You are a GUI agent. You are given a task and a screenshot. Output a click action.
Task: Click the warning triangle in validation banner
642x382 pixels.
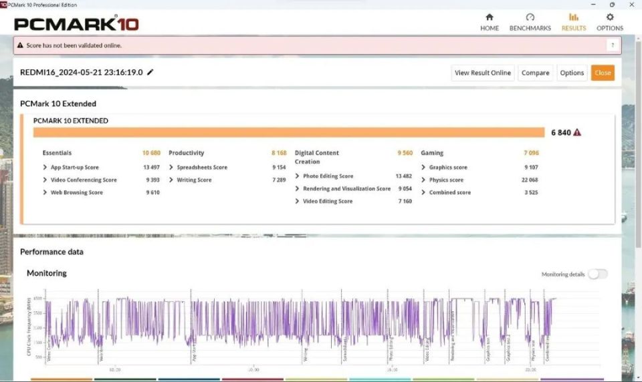tap(20, 45)
